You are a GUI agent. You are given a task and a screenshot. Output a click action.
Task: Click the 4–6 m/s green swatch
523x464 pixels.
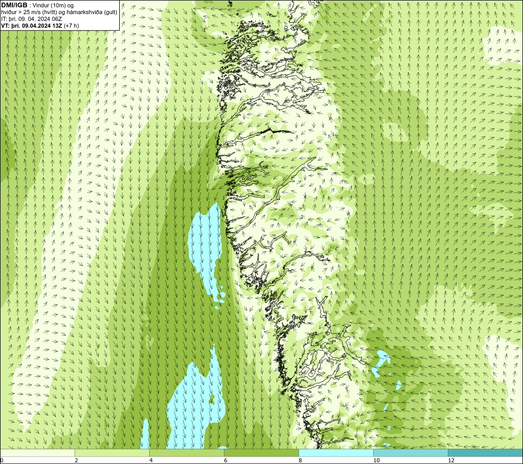click(187, 452)
